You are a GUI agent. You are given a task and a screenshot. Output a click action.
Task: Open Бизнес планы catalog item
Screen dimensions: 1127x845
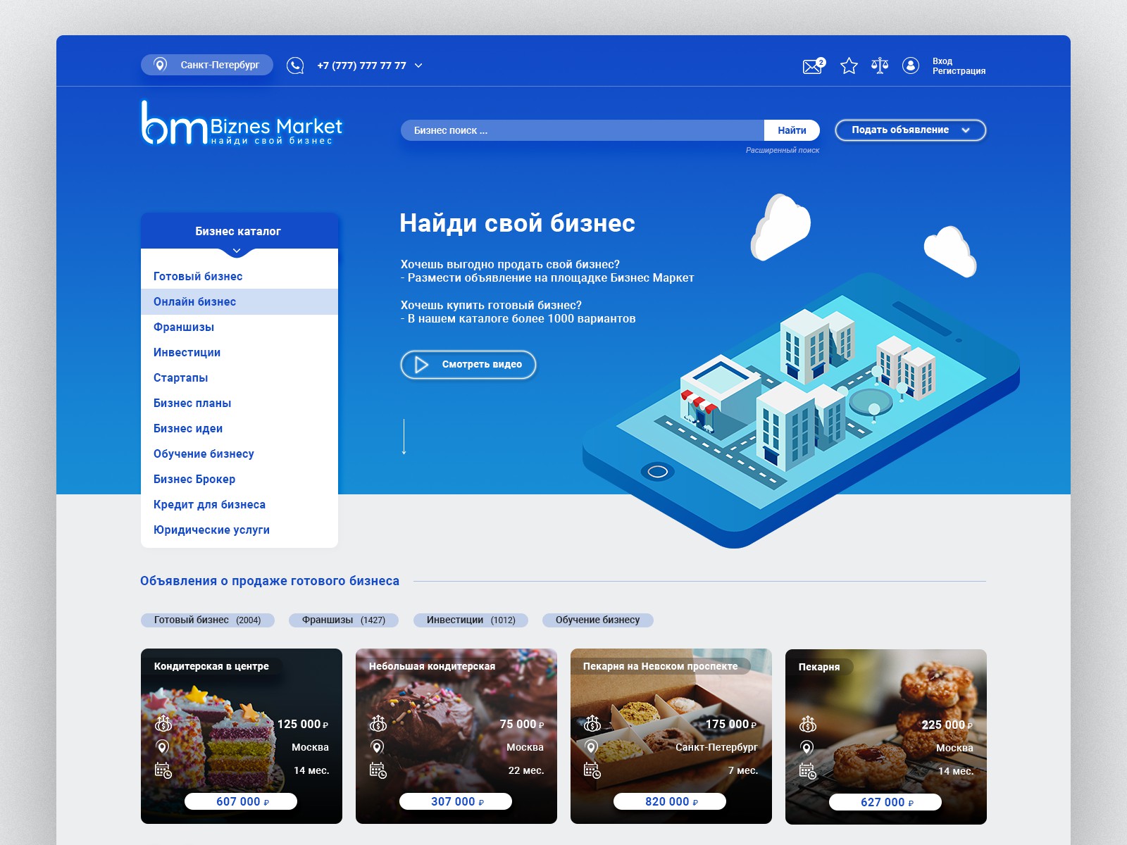[239, 403]
